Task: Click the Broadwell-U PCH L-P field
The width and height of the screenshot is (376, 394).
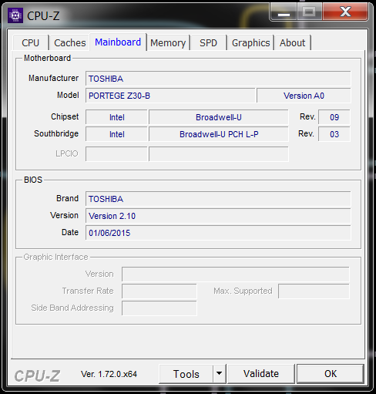Action: click(219, 134)
